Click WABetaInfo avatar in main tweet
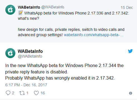Screen dimensions: 137x101 [10, 53]
